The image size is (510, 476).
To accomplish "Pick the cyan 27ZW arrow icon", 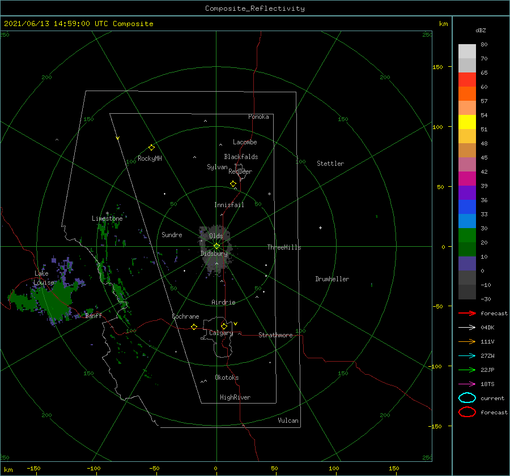I will 467,356.
